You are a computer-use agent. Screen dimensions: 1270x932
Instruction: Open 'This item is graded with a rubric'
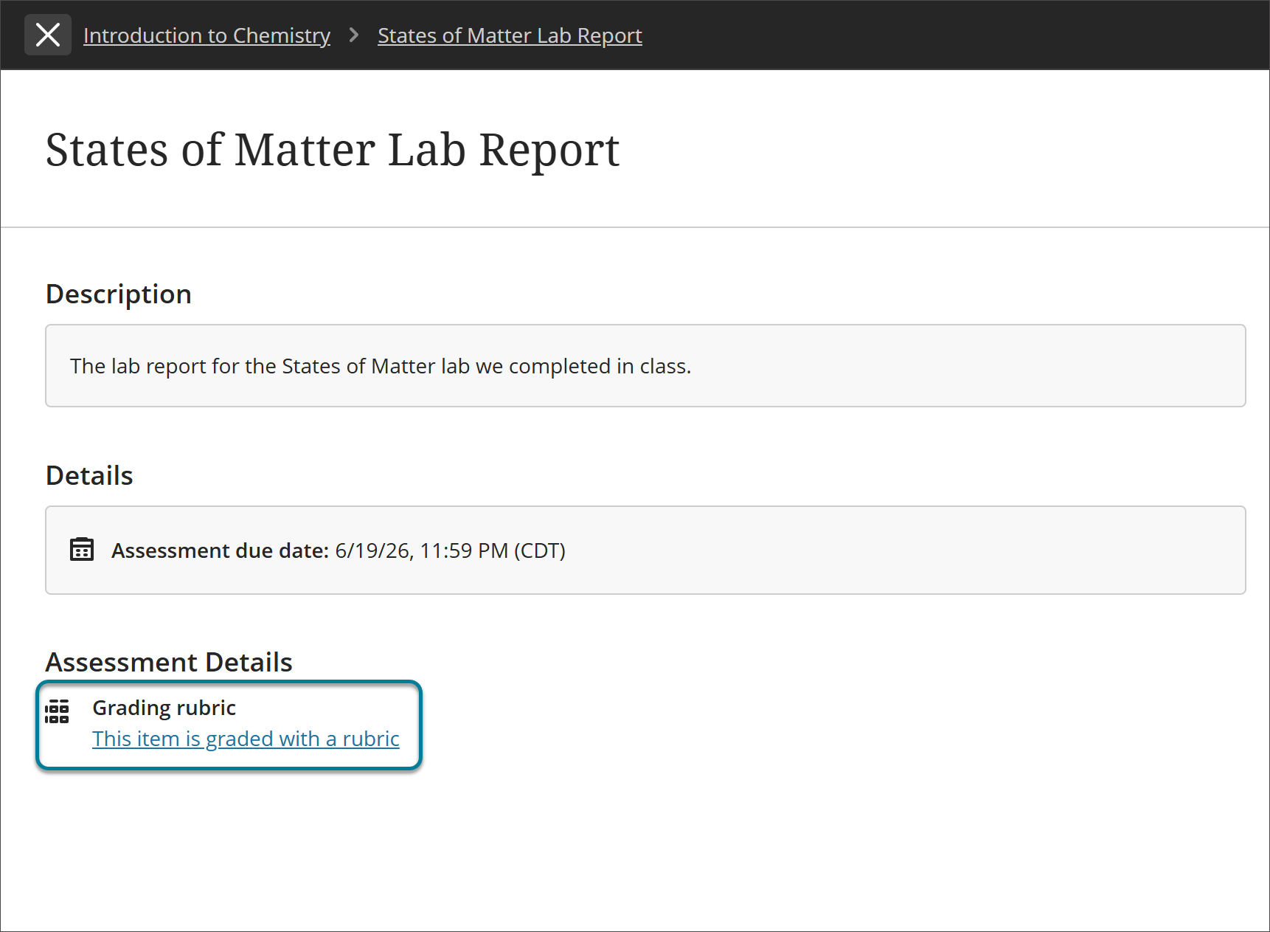tap(246, 739)
